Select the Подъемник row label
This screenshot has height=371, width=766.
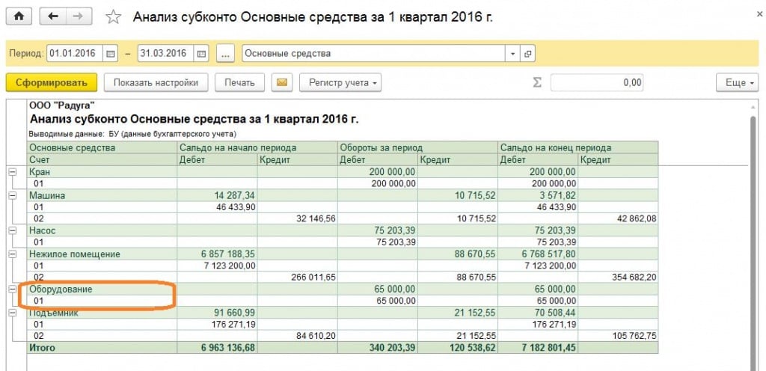(54, 313)
